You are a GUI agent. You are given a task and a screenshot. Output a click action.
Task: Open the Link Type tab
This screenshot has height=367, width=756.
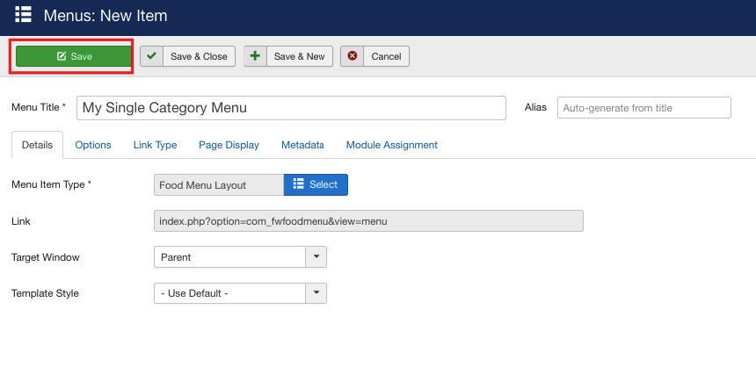tap(156, 145)
